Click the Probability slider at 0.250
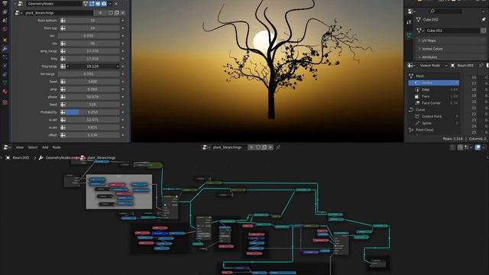The width and height of the screenshot is (489, 275). [92, 112]
